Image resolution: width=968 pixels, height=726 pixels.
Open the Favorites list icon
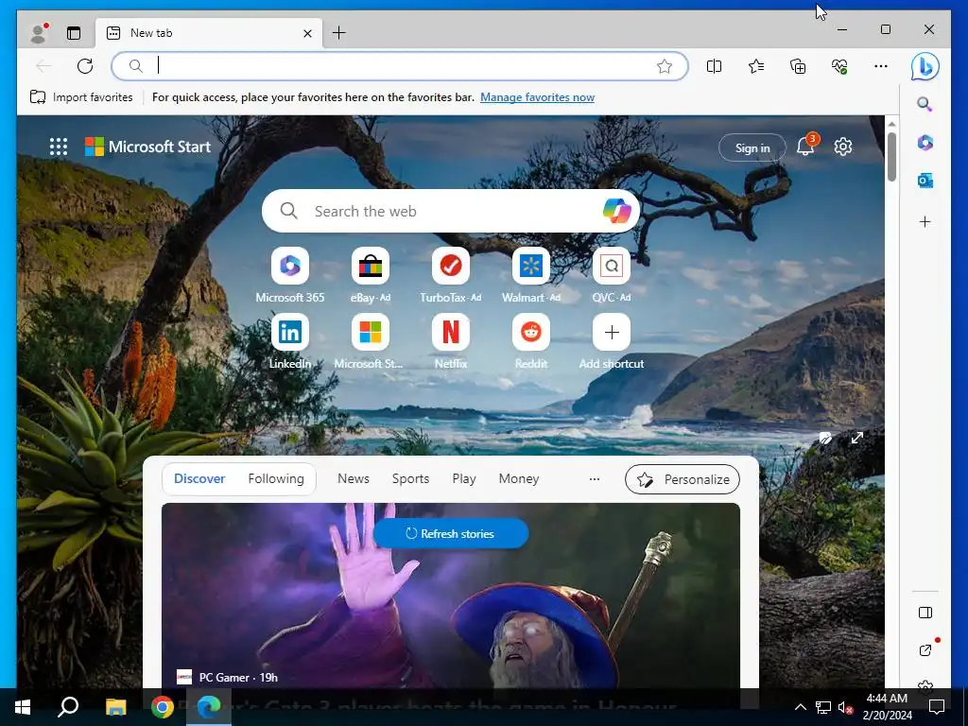pos(756,66)
